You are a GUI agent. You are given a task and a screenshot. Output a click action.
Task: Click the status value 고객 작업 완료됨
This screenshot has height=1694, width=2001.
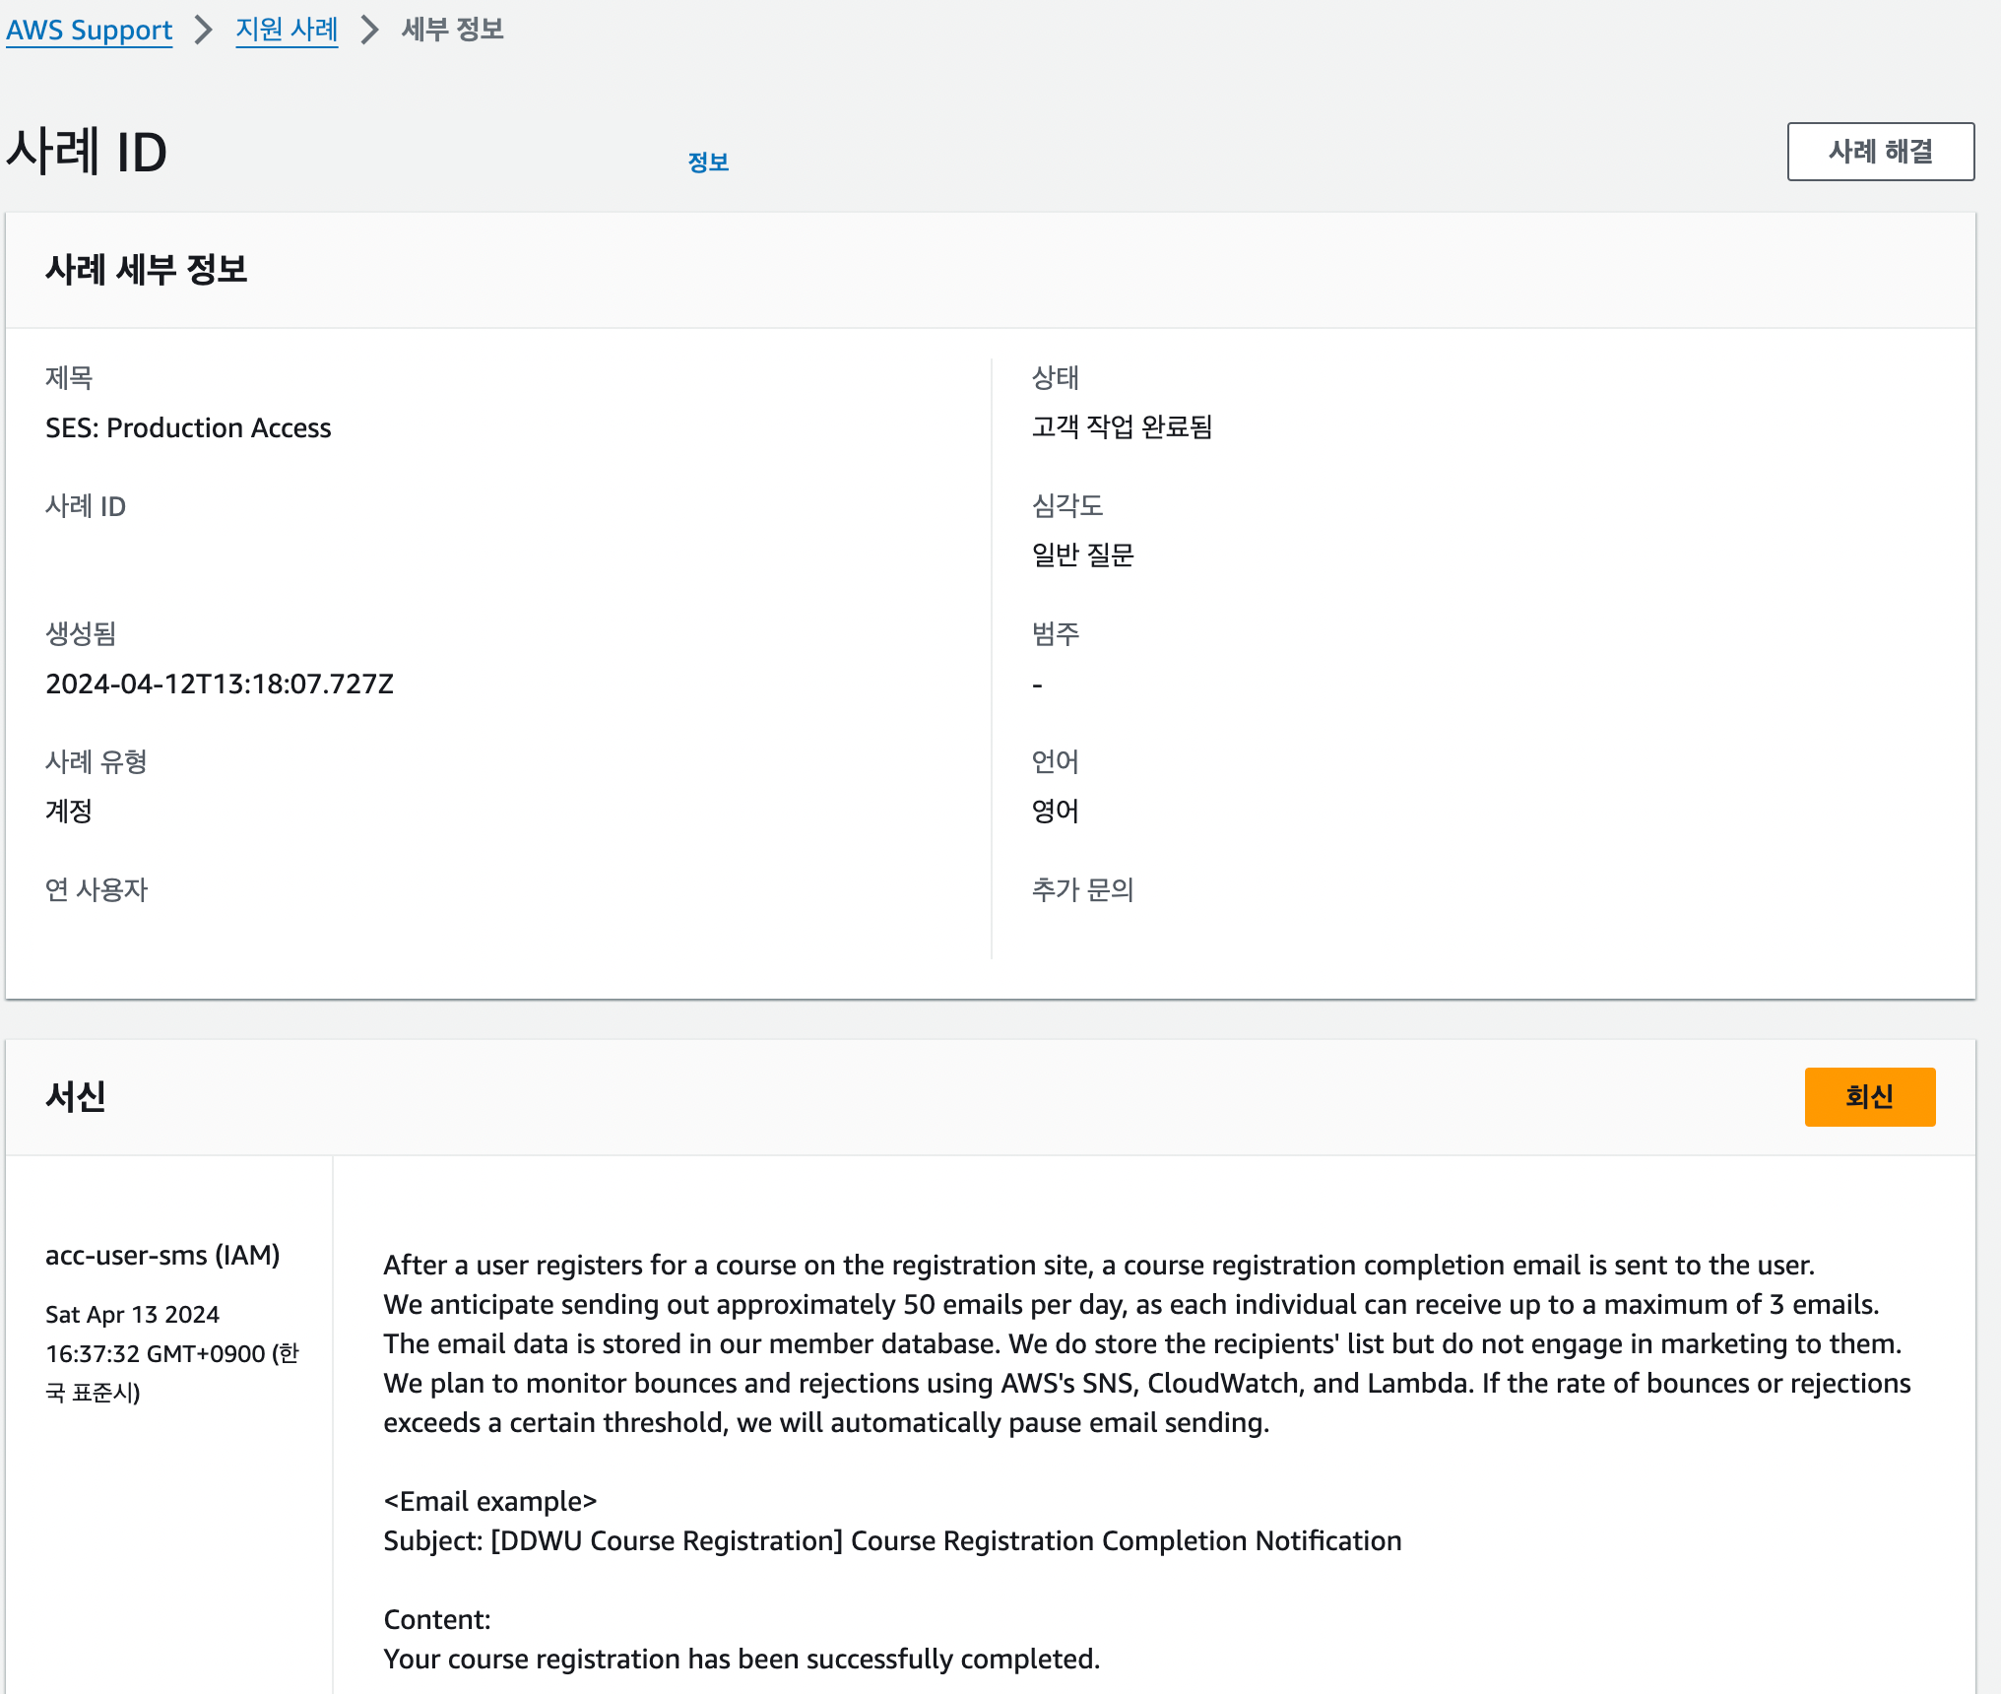(1123, 427)
